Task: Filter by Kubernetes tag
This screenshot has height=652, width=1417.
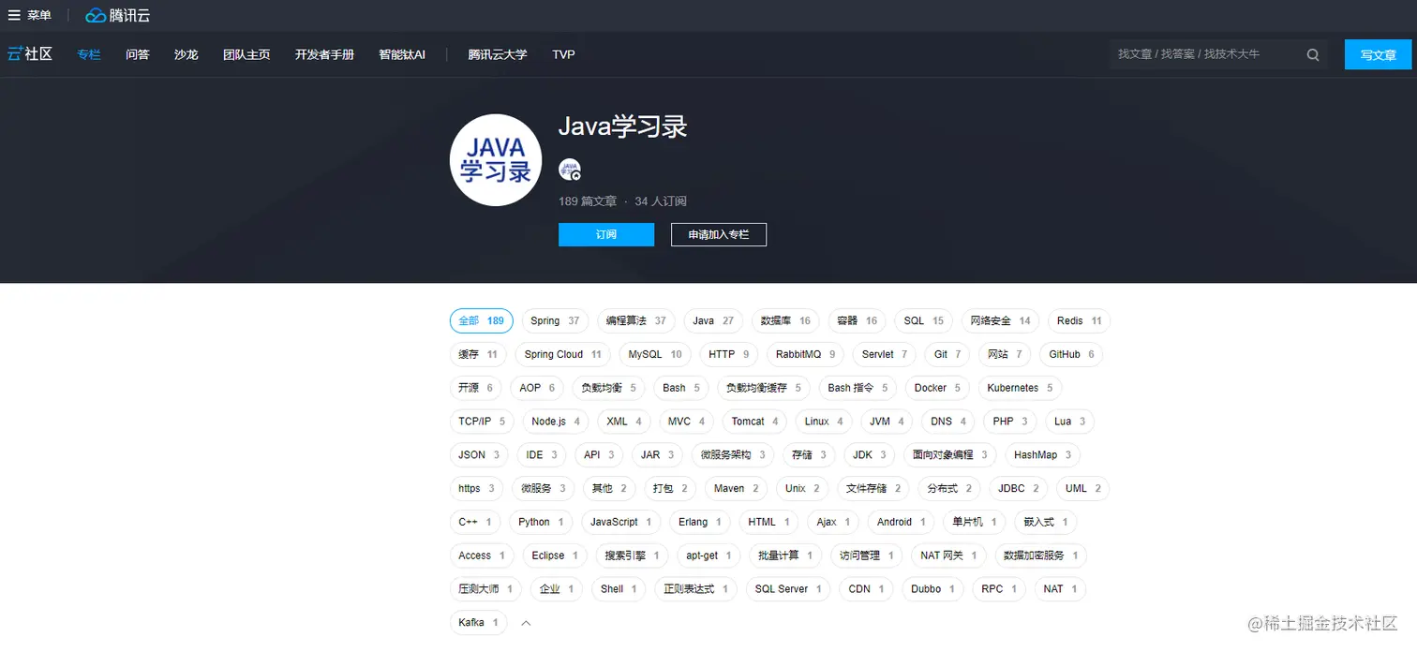Action: pyautogui.click(x=1020, y=388)
